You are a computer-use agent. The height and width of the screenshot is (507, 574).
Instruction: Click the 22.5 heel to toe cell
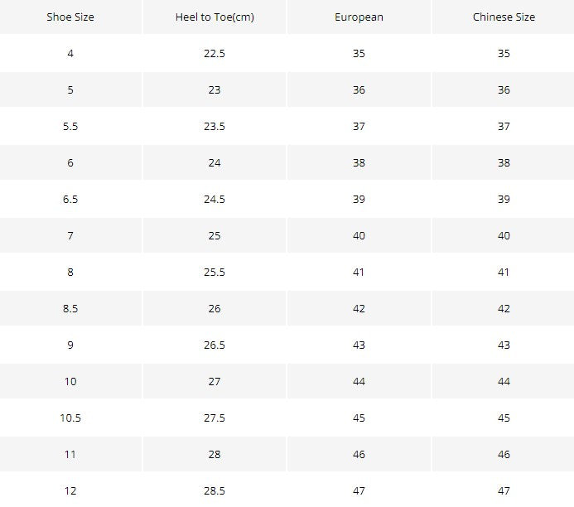click(215, 54)
